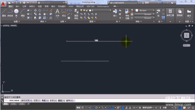
Task: Toggle snap mode dots in status bar
Action: coord(86,108)
